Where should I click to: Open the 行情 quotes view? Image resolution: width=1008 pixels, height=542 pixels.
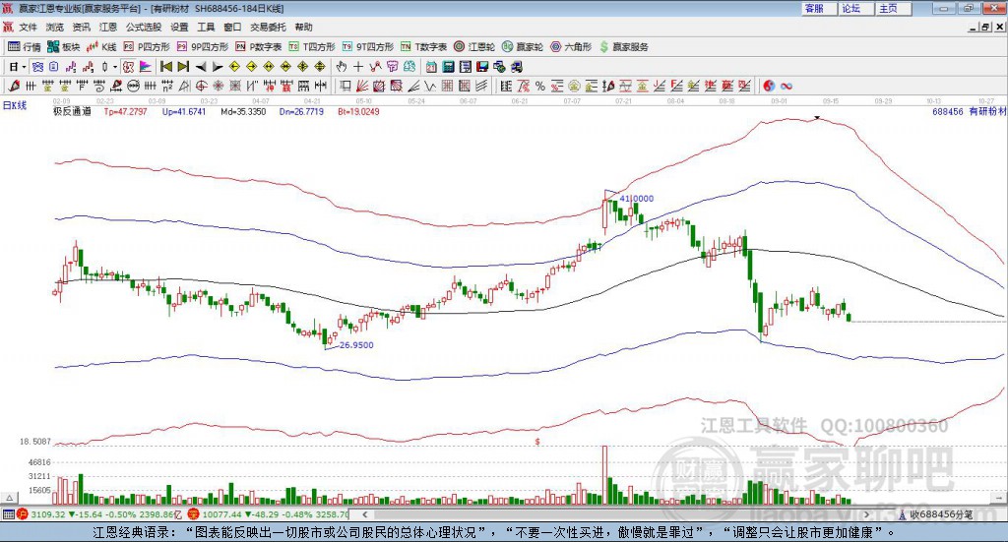24,47
